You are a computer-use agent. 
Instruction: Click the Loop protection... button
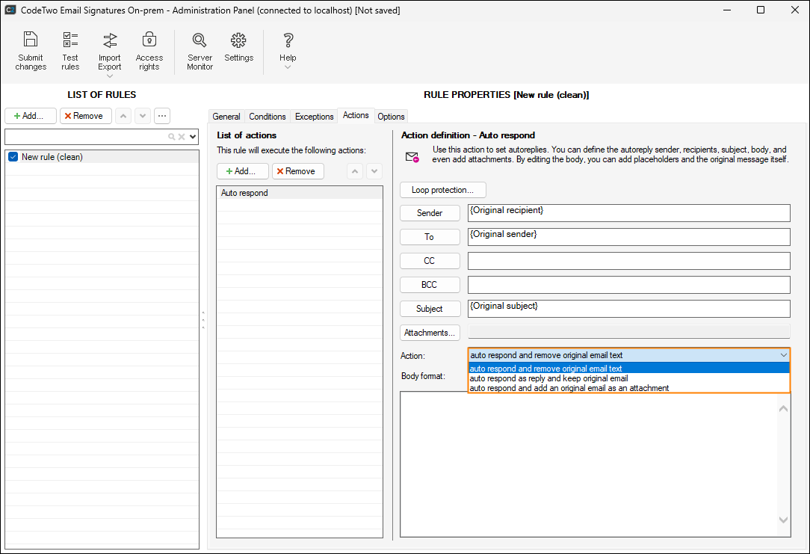tap(442, 190)
